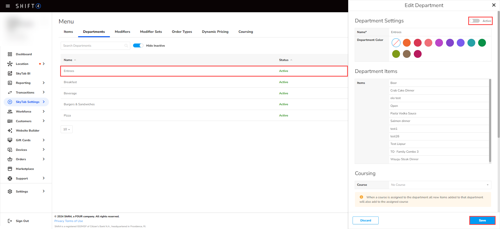This screenshot has height=229, width=500.
Task: Open the Course dropdown showing No Course
Action: click(x=440, y=185)
